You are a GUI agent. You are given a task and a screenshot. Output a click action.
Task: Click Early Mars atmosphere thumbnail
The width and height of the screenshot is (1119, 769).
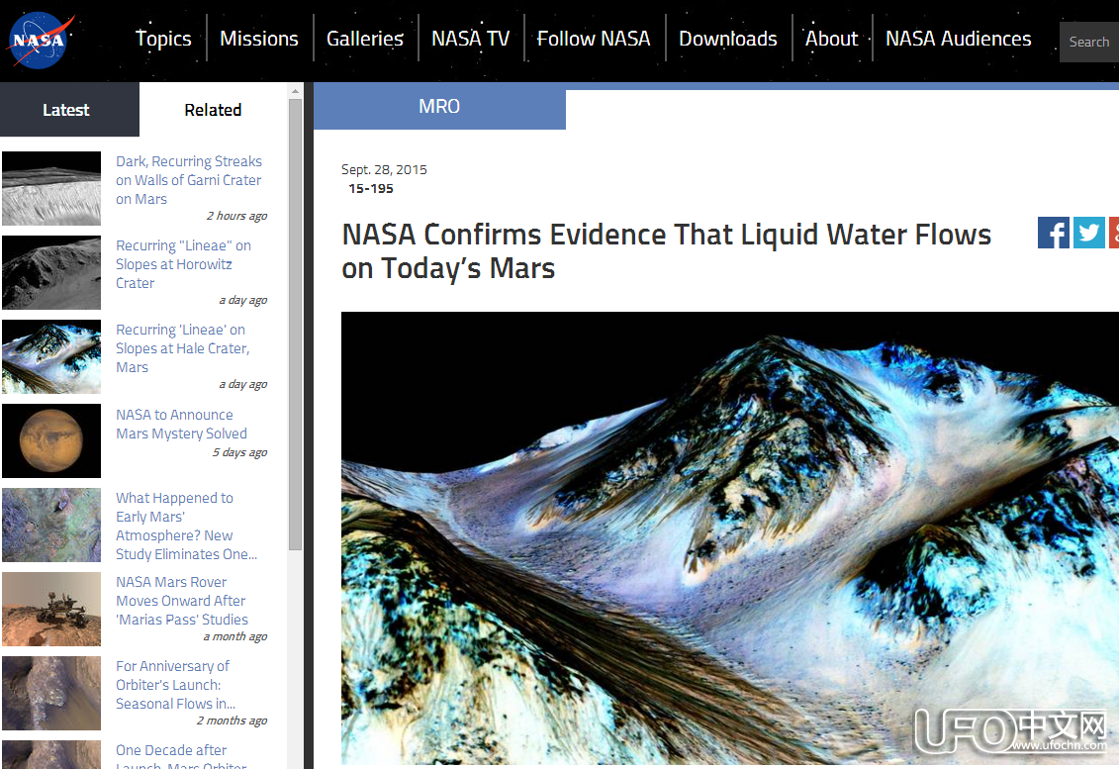pos(51,526)
